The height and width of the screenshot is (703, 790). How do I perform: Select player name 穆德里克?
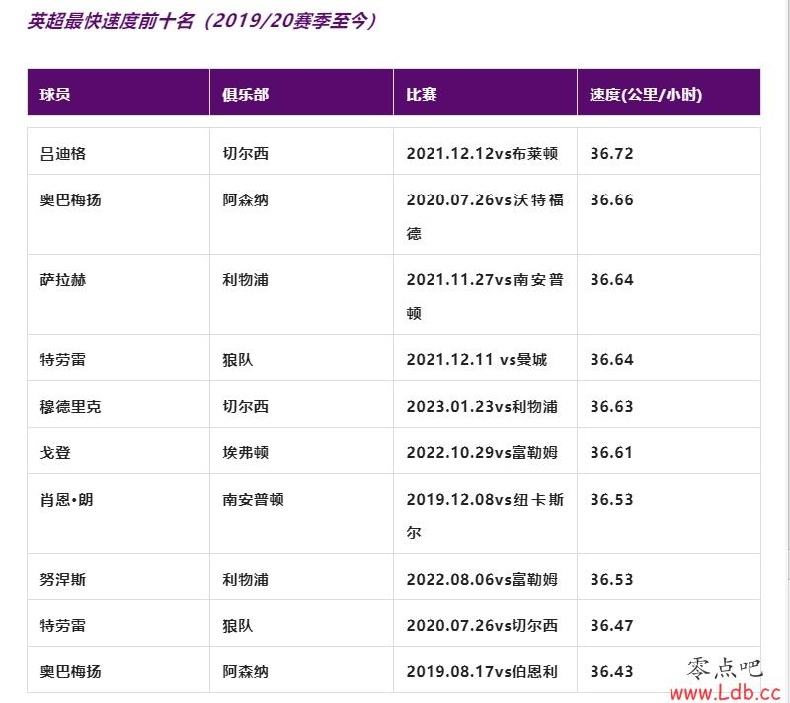(70, 407)
